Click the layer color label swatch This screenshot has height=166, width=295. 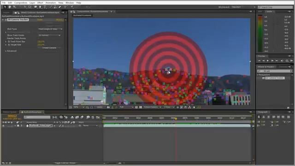click(18, 125)
